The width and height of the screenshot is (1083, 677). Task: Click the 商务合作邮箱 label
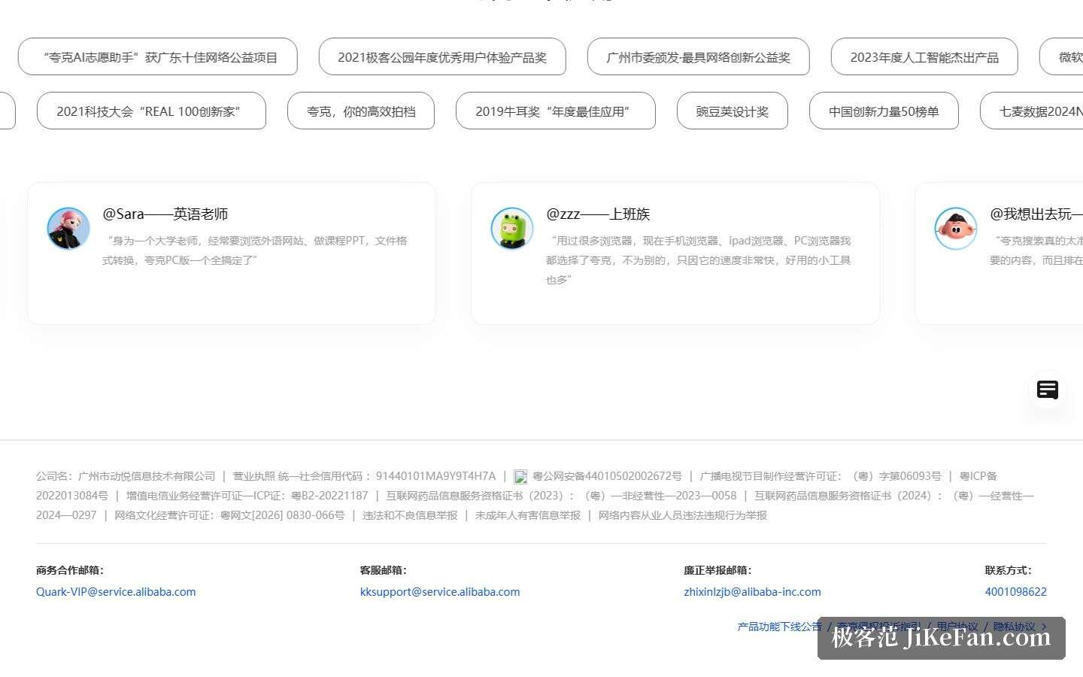[x=70, y=570]
